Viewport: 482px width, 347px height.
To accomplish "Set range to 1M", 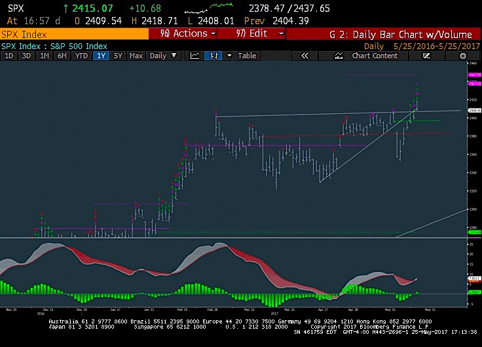I will [45, 56].
